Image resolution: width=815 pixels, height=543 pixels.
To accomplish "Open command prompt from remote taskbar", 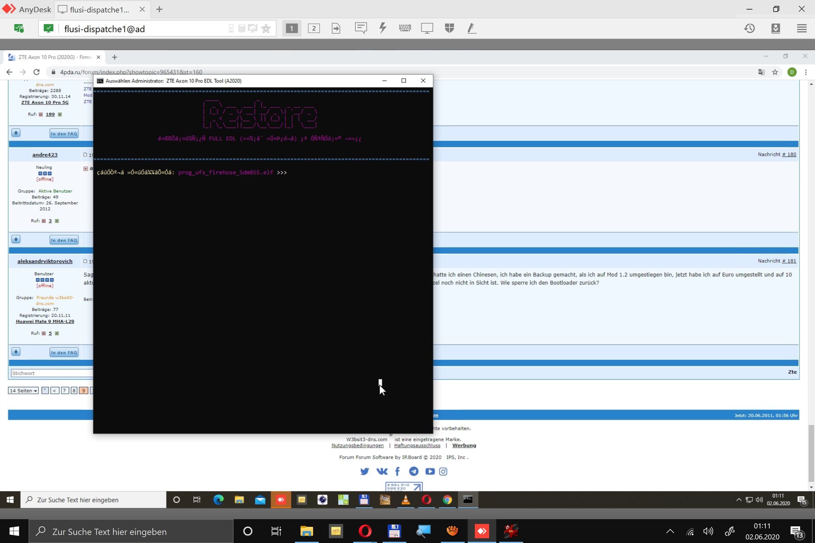I will pos(468,500).
